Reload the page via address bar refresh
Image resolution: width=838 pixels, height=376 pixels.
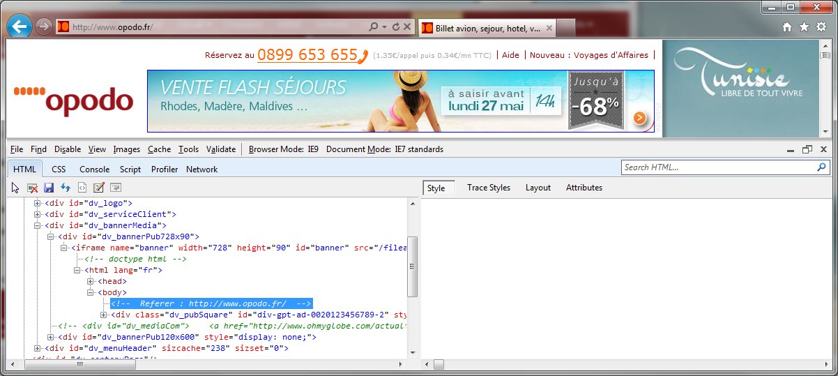396,27
